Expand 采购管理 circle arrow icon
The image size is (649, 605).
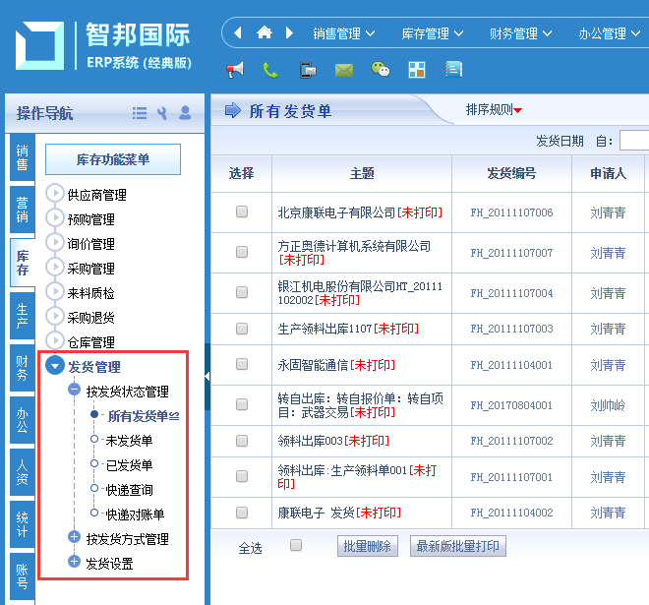point(55,267)
